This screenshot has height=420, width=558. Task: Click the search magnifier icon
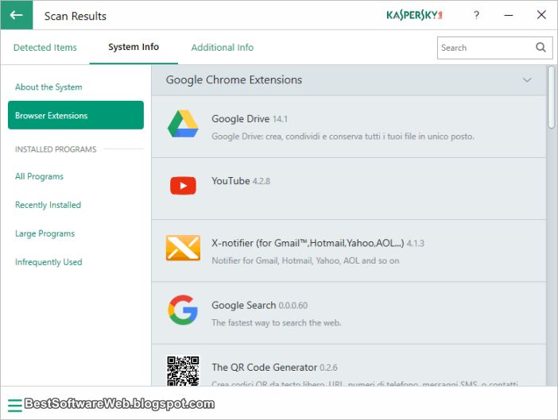click(x=541, y=48)
